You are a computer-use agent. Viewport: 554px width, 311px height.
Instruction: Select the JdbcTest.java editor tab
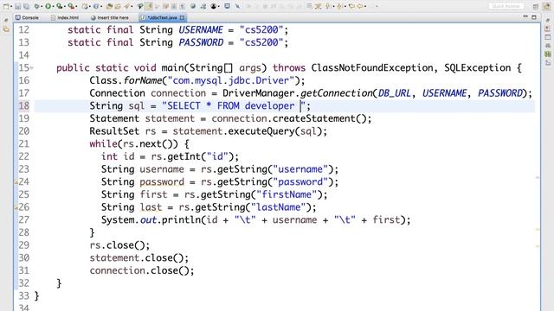[162, 17]
